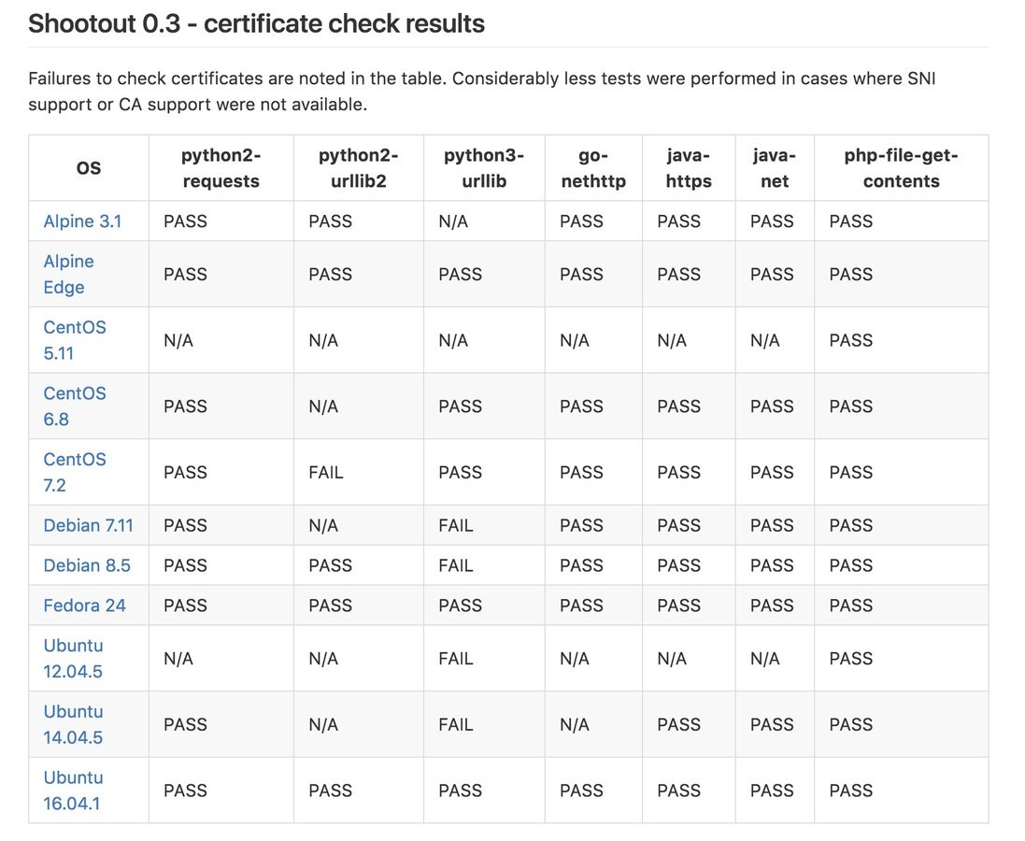Click N/A under python2-requests for CentOS 5.11
Image resolution: width=1025 pixels, height=841 pixels.
point(178,340)
